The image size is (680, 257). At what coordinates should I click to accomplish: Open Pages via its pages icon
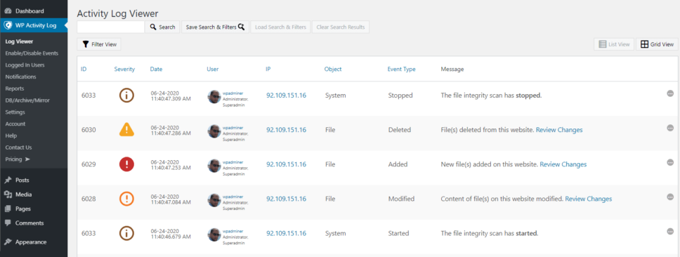point(8,209)
